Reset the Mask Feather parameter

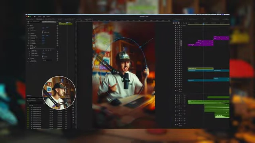coord(57,52)
